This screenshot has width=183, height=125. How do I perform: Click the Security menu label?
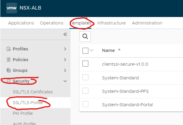21,81
